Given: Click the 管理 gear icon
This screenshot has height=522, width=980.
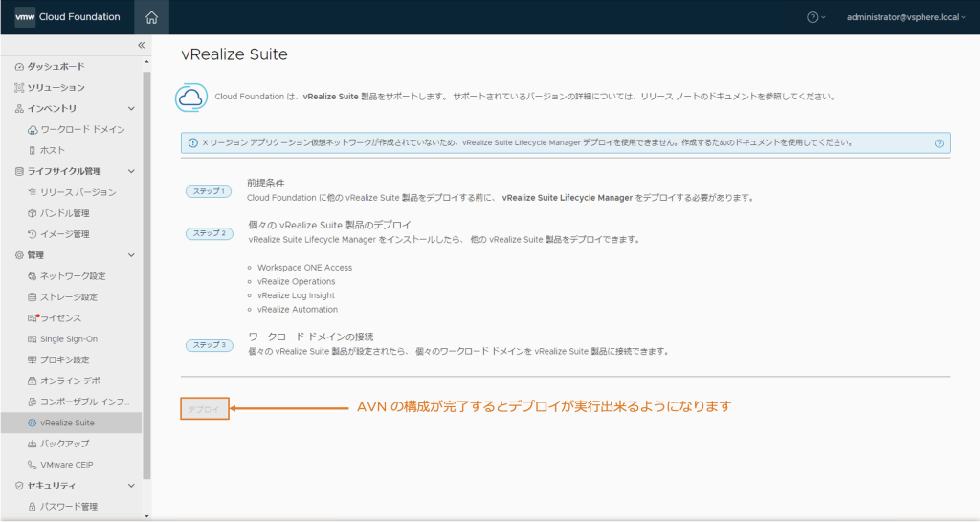Looking at the screenshot, I should click(19, 254).
